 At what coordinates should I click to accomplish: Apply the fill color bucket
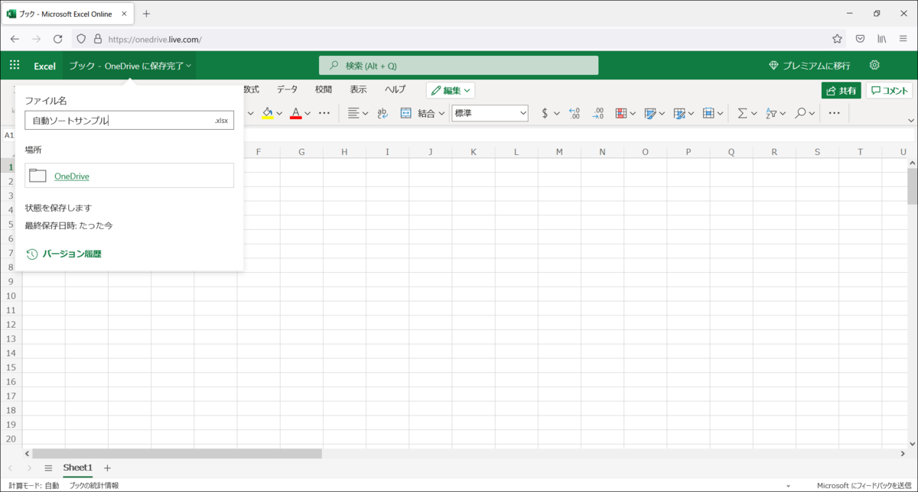[267, 113]
